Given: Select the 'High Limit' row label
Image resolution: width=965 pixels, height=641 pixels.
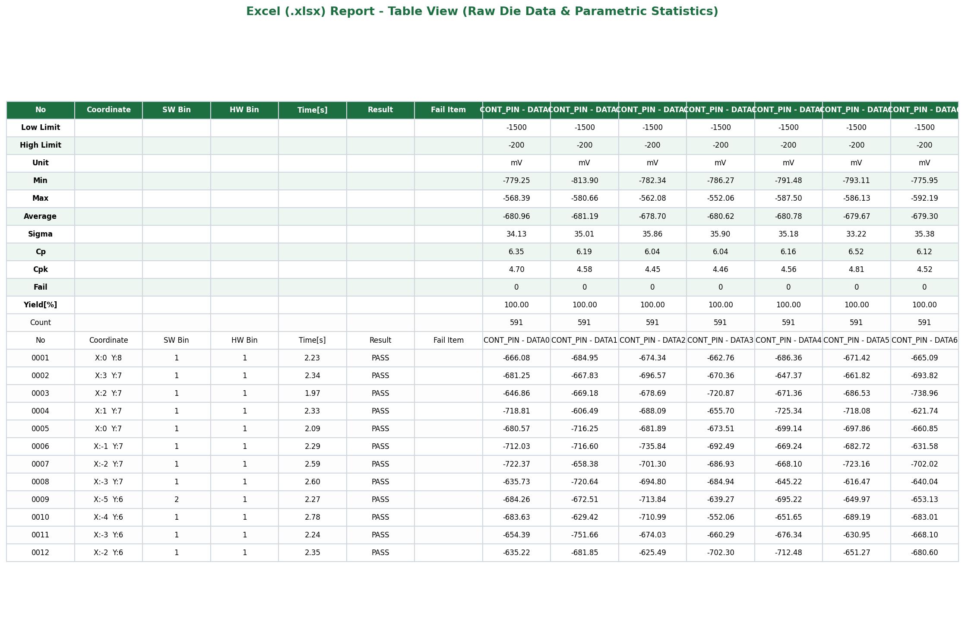Looking at the screenshot, I should (x=41, y=145).
